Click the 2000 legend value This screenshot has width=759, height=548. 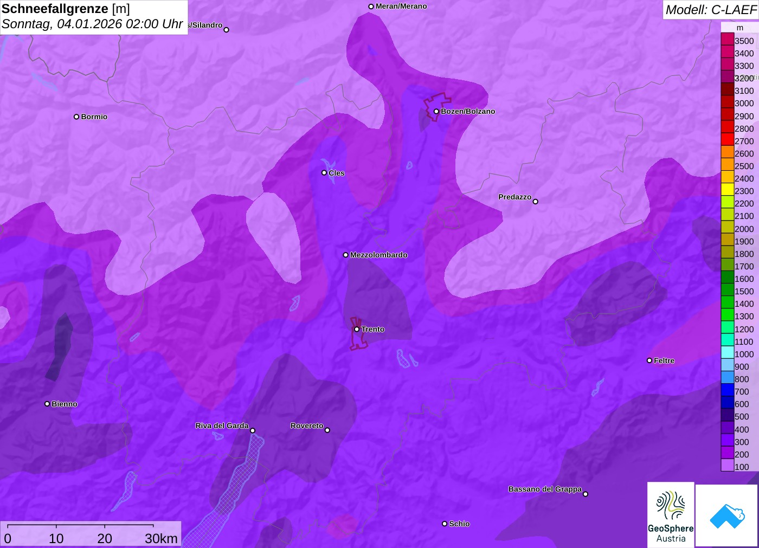744,229
